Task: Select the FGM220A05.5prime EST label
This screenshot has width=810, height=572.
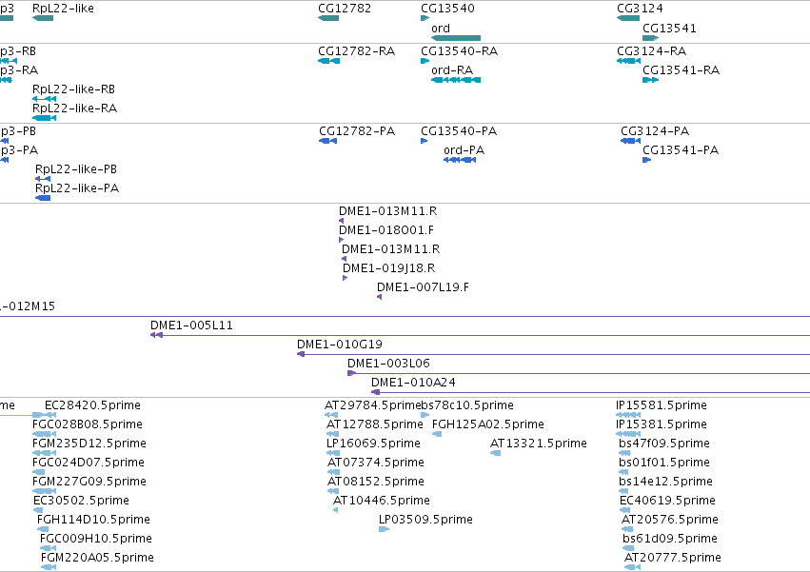Action: pyautogui.click(x=97, y=558)
